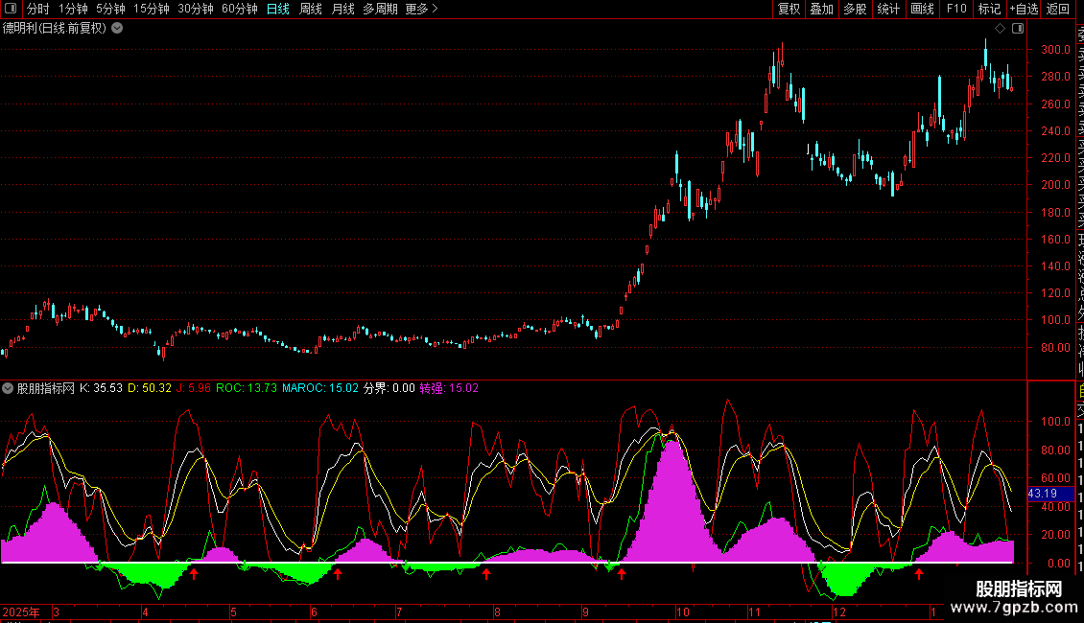1084x623 pixels.
Task: Click the 返回 back button
Action: 1058,9
